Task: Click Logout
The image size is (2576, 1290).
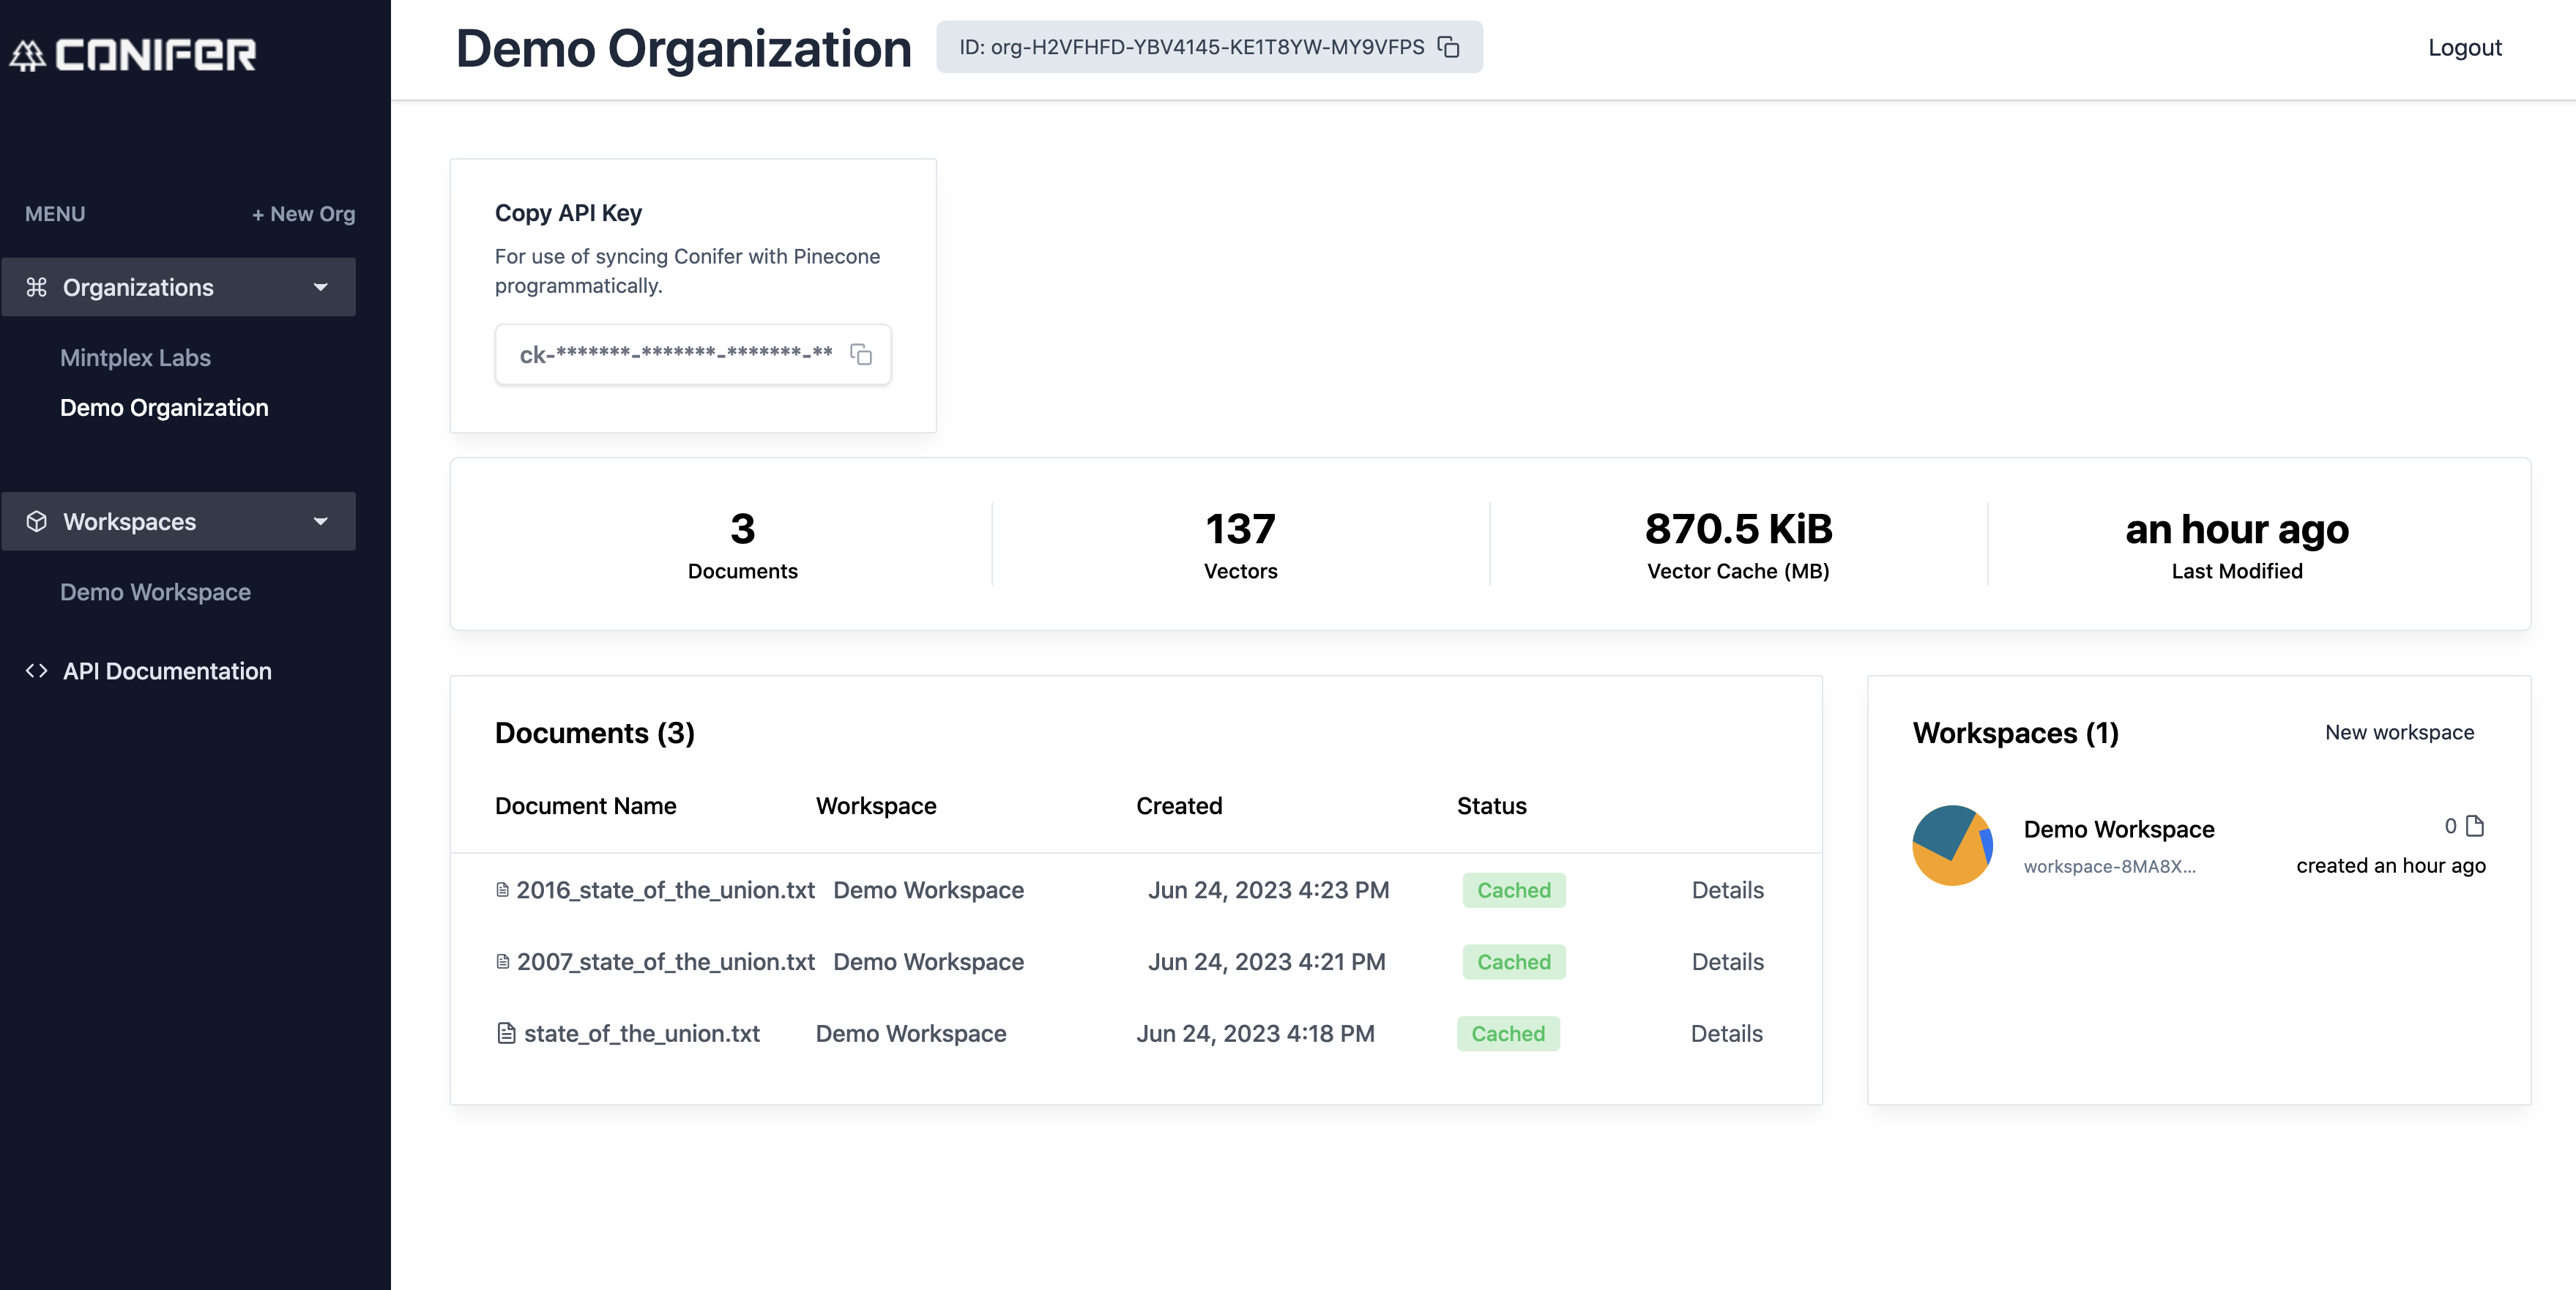Action: [x=2464, y=48]
